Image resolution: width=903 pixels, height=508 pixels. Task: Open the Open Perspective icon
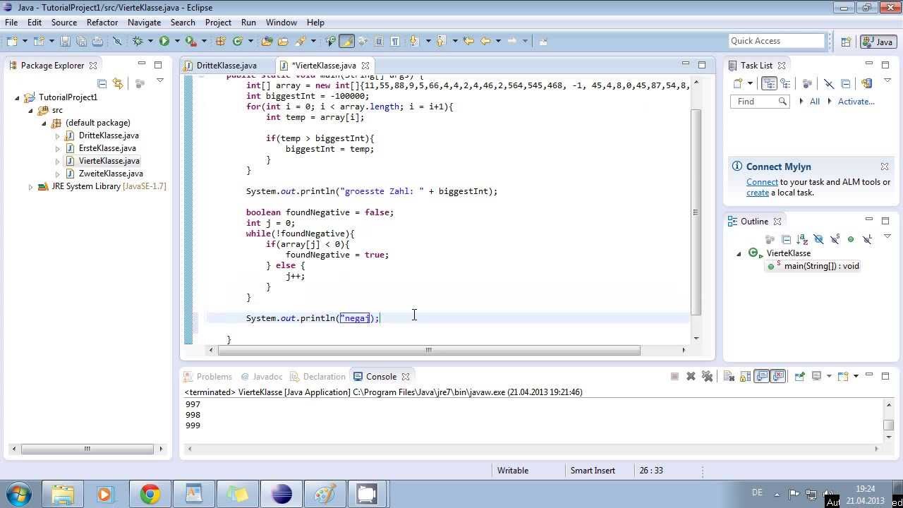(x=846, y=42)
